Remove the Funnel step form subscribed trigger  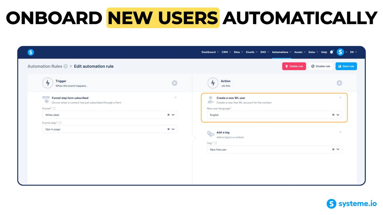(x=176, y=98)
